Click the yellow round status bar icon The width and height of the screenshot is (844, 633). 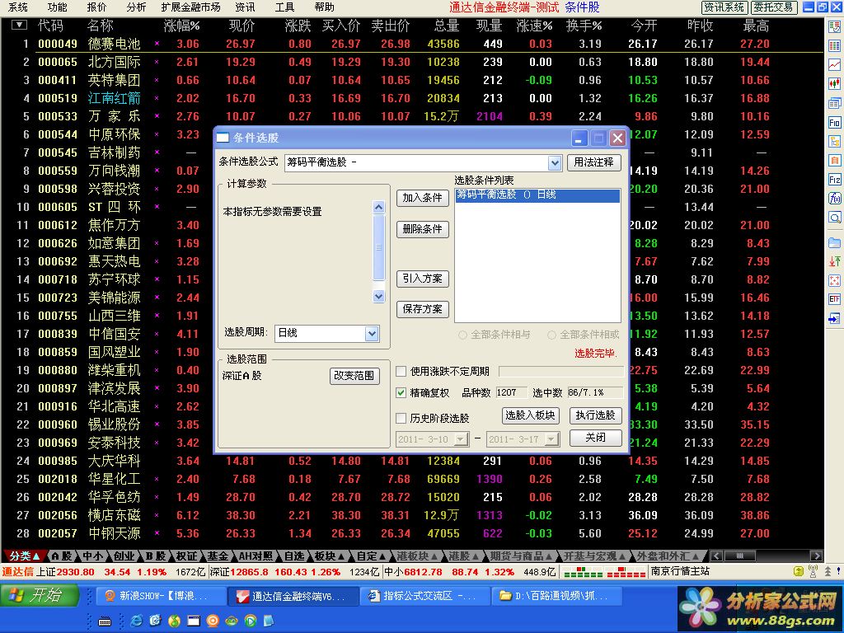(x=799, y=572)
